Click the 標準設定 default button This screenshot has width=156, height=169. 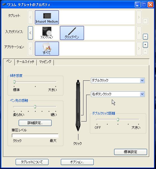pos(131,152)
